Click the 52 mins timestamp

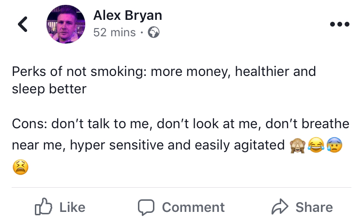click(x=113, y=32)
